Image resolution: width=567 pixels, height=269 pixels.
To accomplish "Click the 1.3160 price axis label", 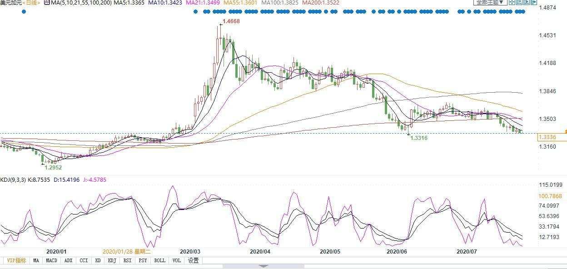I will [x=547, y=147].
